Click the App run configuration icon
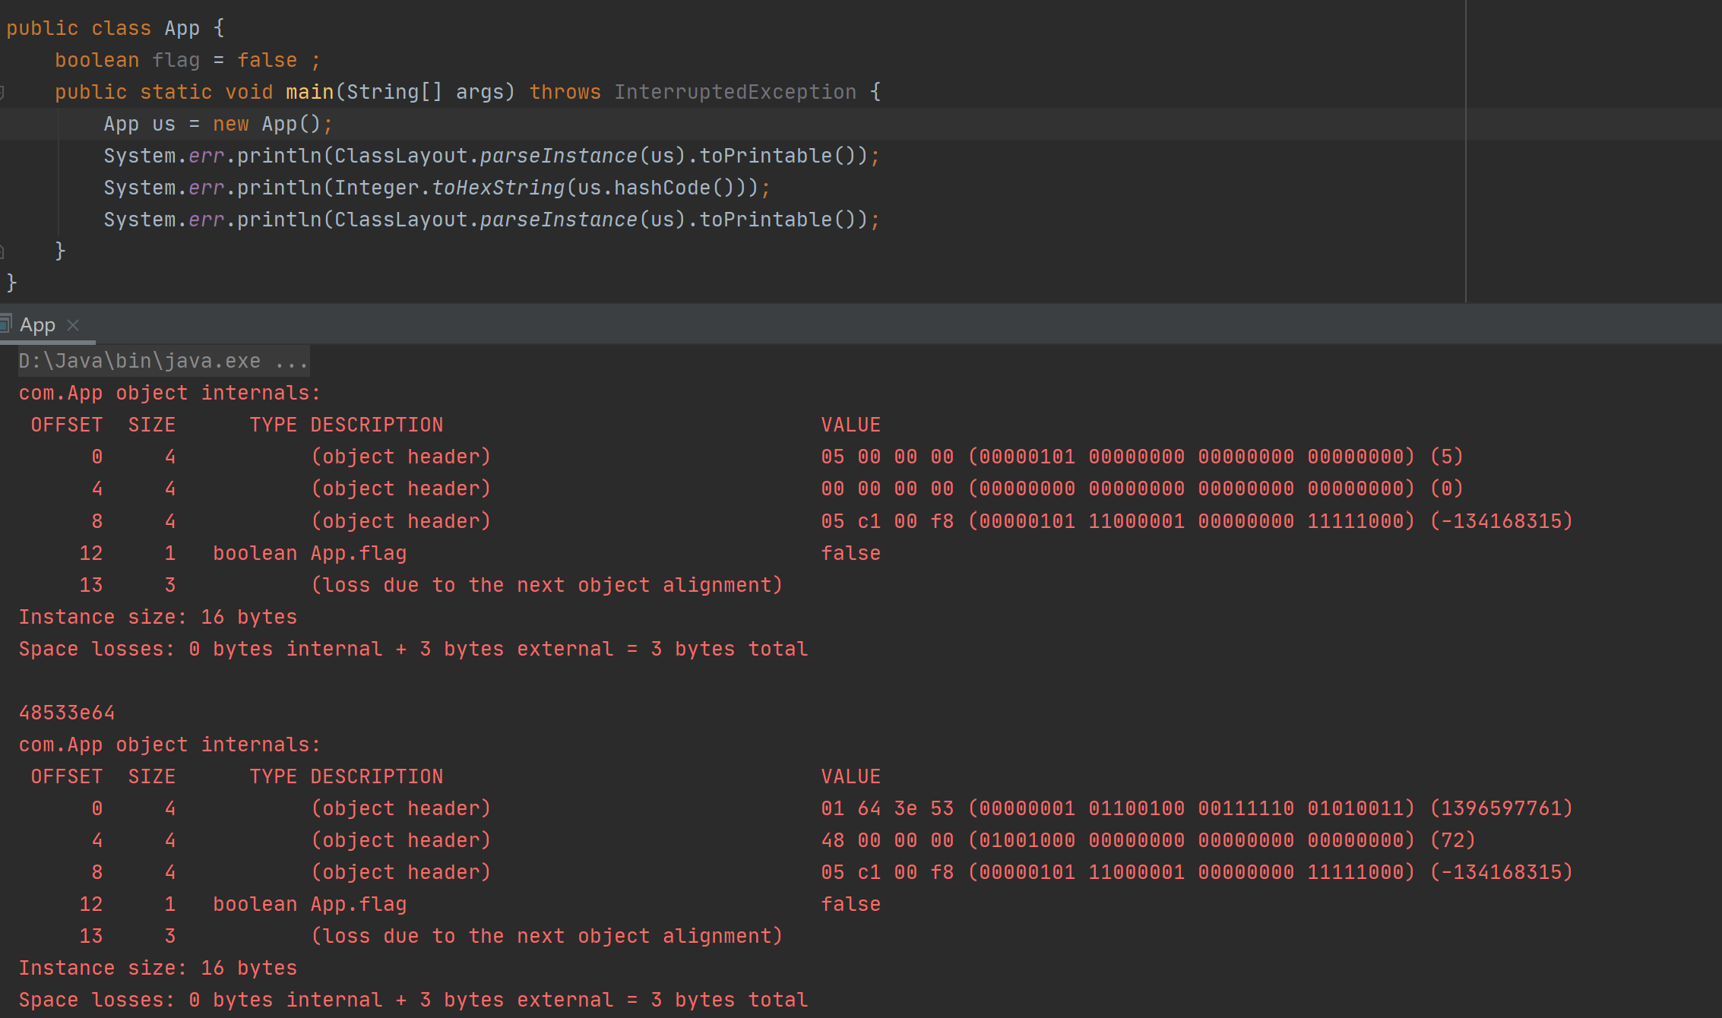Screen dimensions: 1722x1018 point(6,324)
